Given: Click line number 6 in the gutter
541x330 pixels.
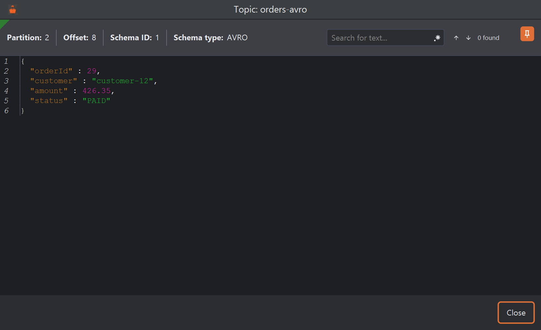Looking at the screenshot, I should tap(6, 111).
